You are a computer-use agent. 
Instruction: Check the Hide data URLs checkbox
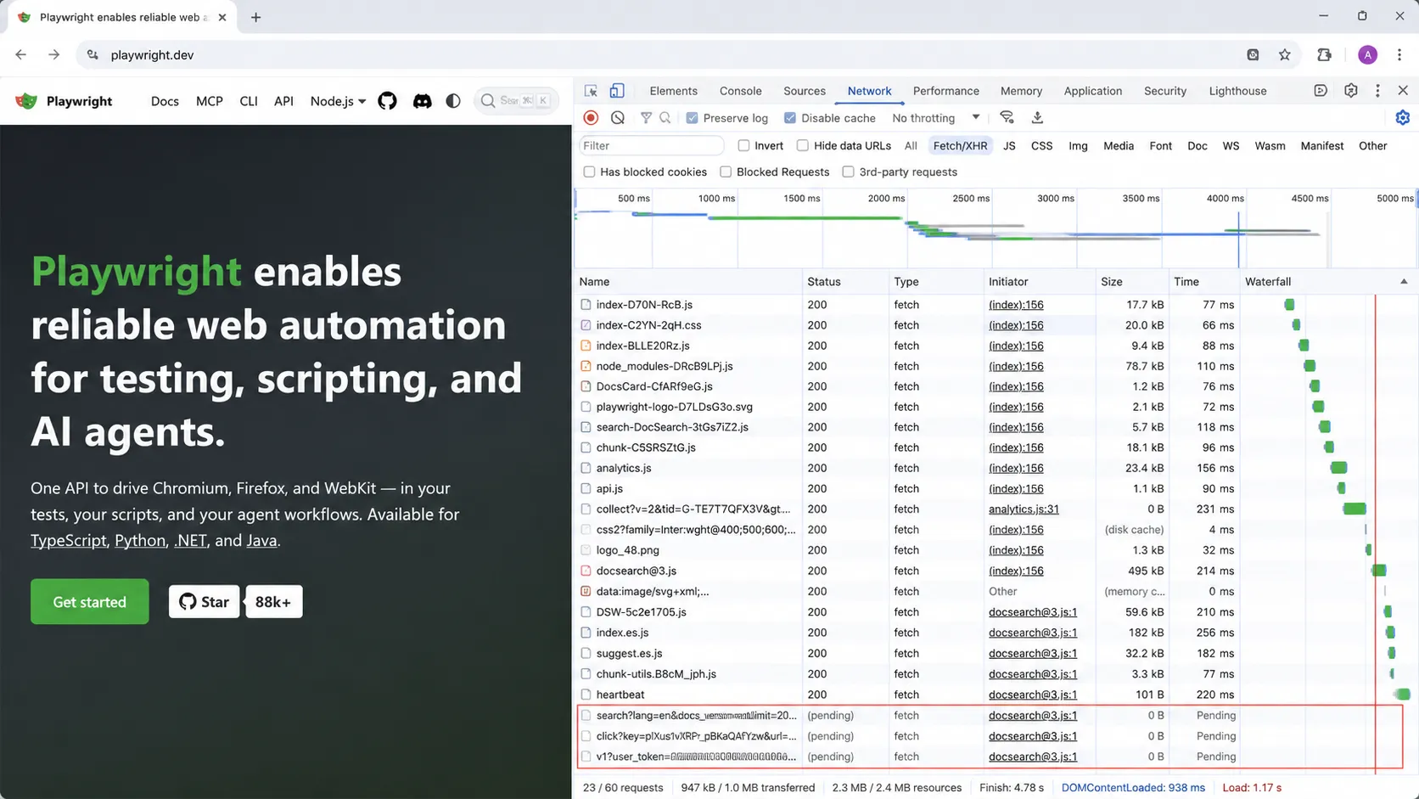(x=803, y=146)
